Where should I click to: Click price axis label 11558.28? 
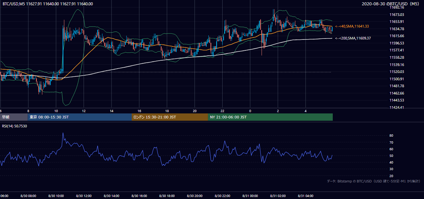(397, 57)
